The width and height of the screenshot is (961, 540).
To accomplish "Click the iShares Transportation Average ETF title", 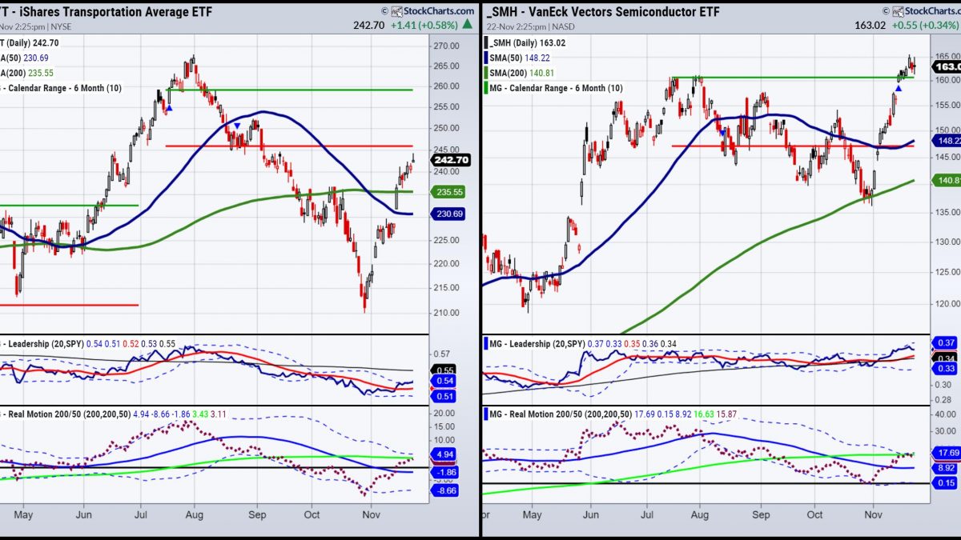I will pos(107,11).
